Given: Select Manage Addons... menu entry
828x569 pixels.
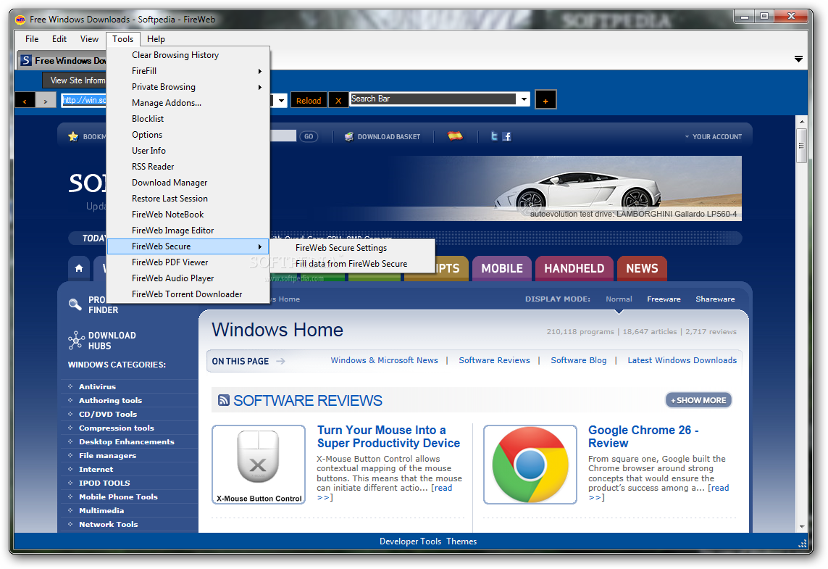Looking at the screenshot, I should [188, 103].
